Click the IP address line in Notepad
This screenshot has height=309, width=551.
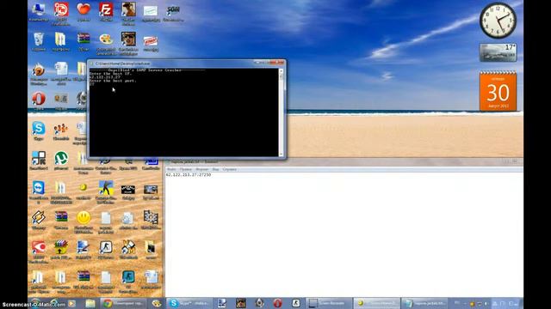click(x=189, y=174)
